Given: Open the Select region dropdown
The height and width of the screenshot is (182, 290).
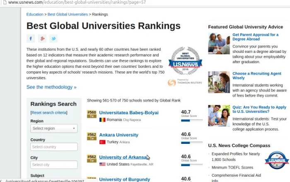Looking at the screenshot, I should coord(54,128).
